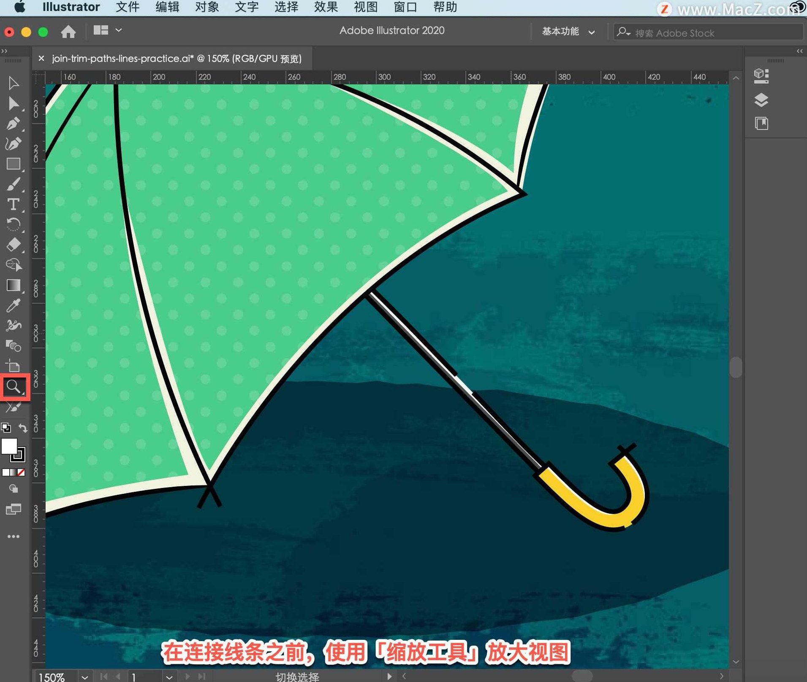Swap fill and stroke colors

click(x=23, y=428)
